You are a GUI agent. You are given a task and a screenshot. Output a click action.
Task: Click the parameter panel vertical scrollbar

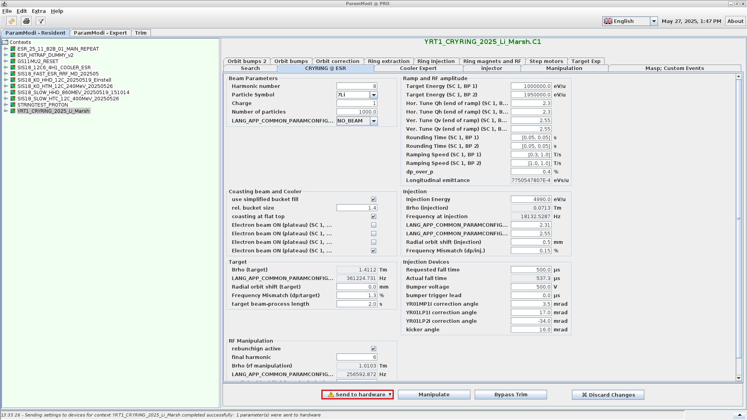point(738,219)
